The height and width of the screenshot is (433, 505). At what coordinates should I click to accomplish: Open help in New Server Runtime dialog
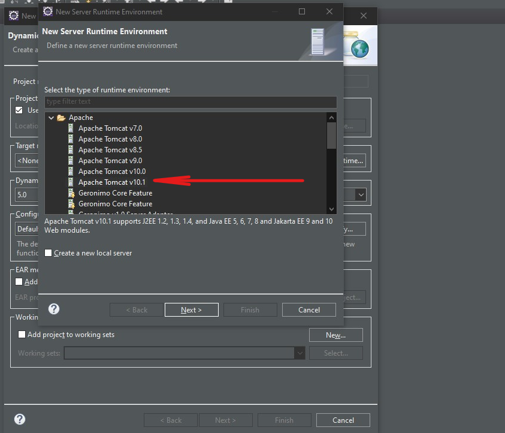pyautogui.click(x=54, y=309)
